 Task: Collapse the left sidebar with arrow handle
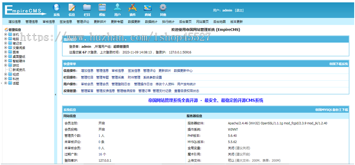(x=55, y=95)
